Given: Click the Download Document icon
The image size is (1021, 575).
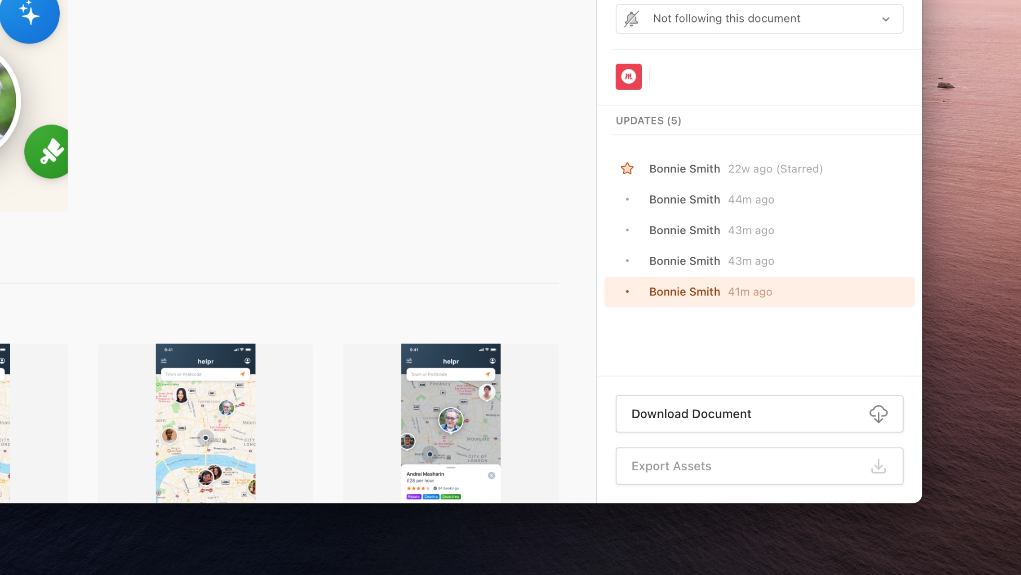Looking at the screenshot, I should 878,414.
